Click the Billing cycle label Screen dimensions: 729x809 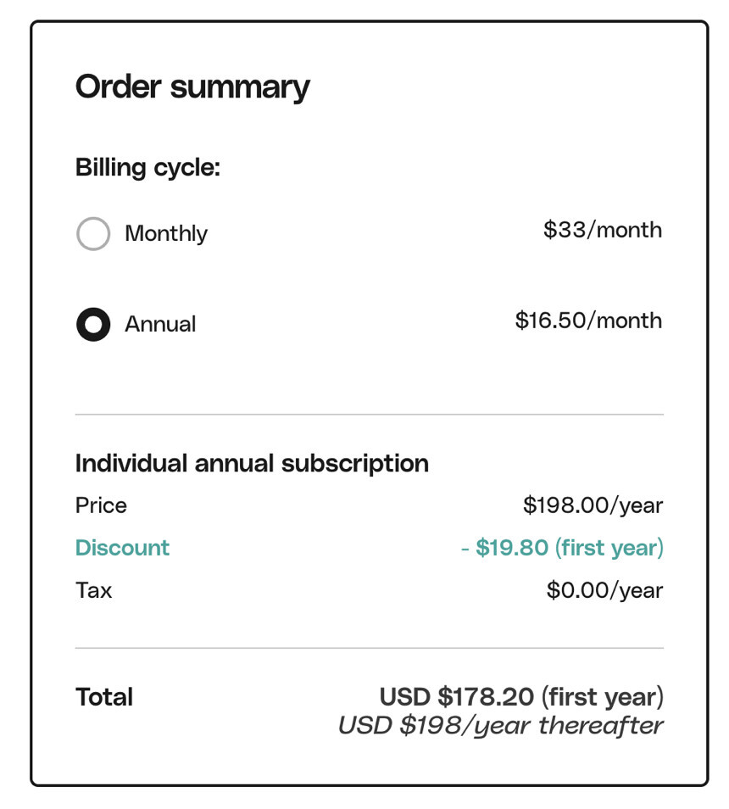click(x=147, y=167)
